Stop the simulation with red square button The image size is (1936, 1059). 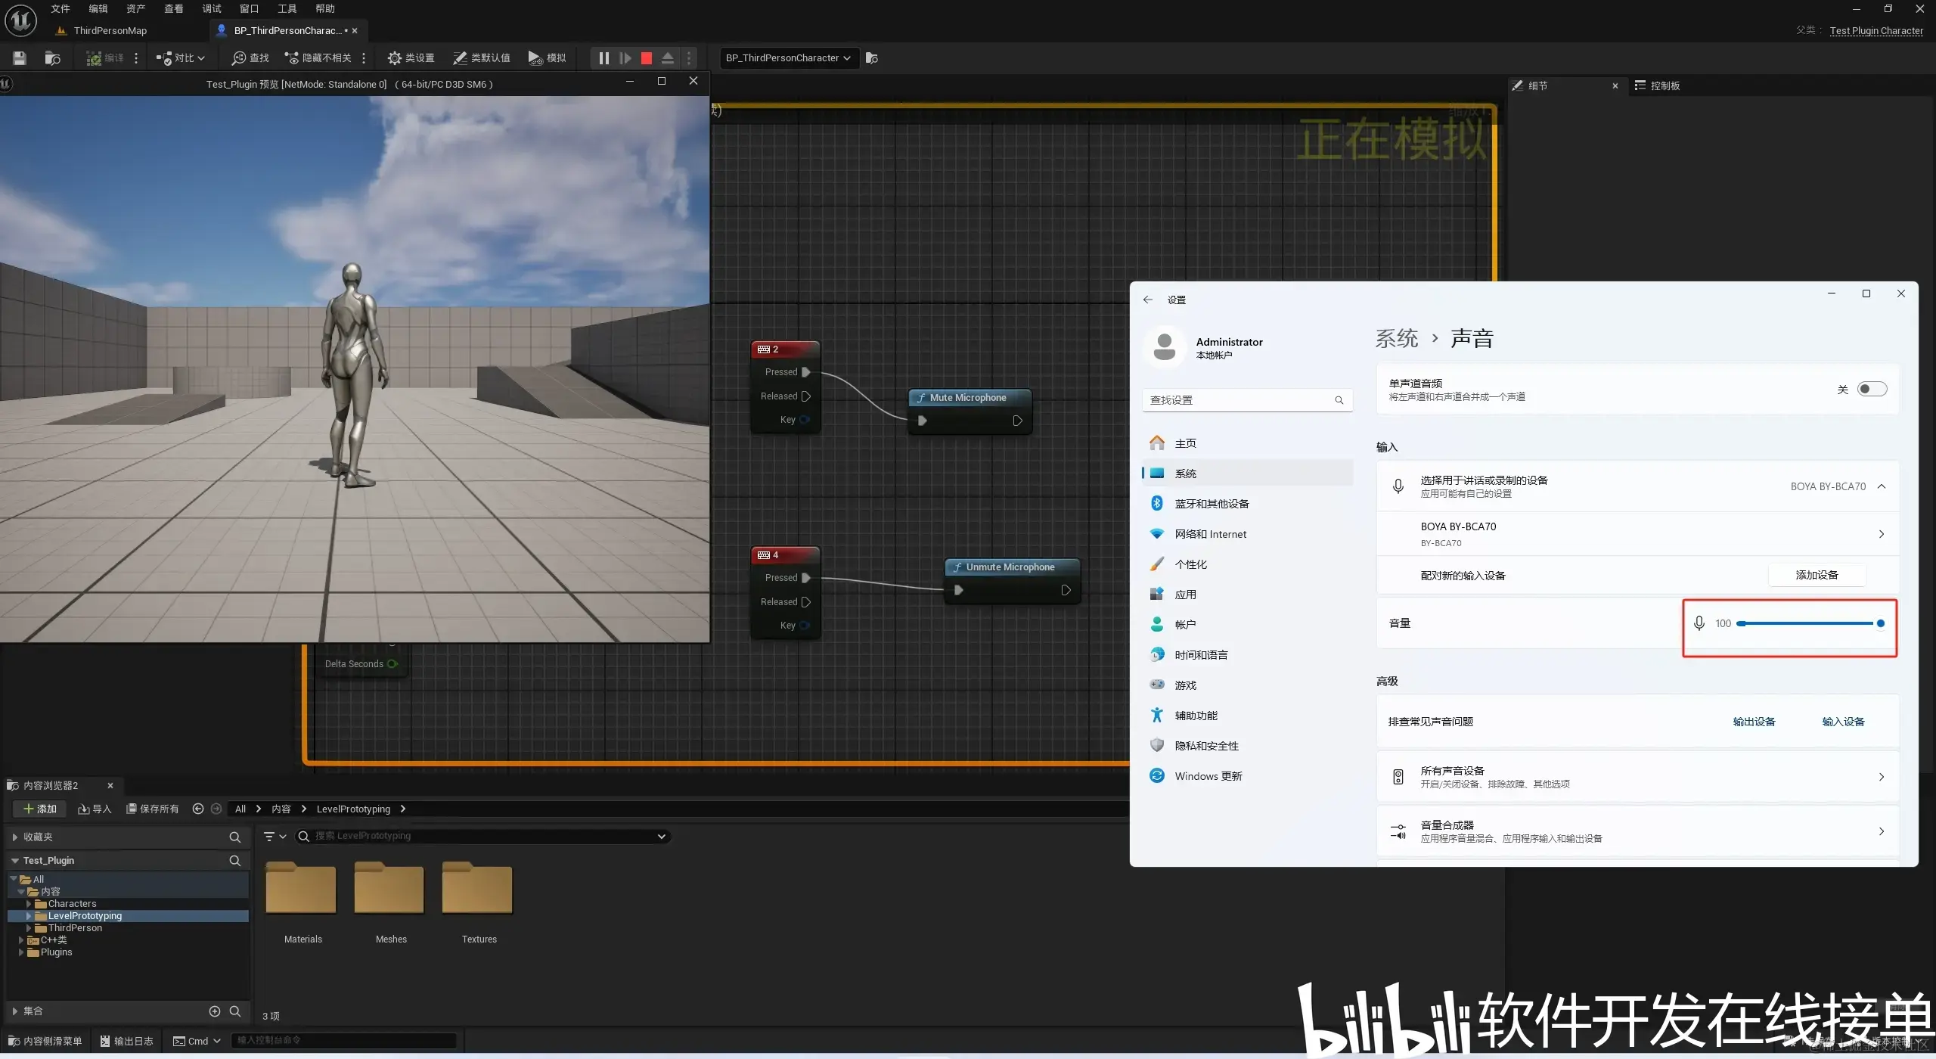[647, 58]
